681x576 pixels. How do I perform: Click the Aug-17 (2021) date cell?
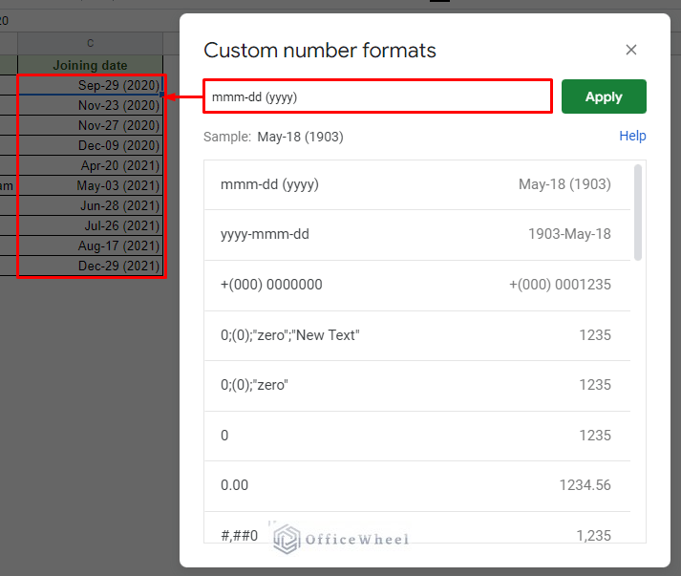tap(91, 245)
